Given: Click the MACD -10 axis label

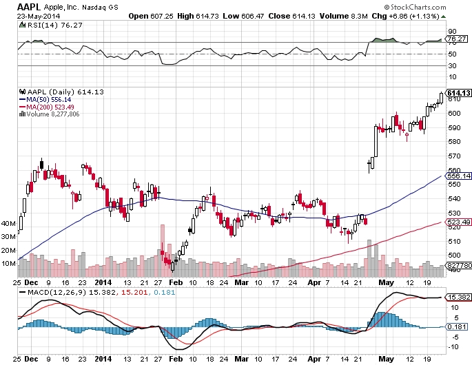Looking at the screenshot, I should click(453, 347).
